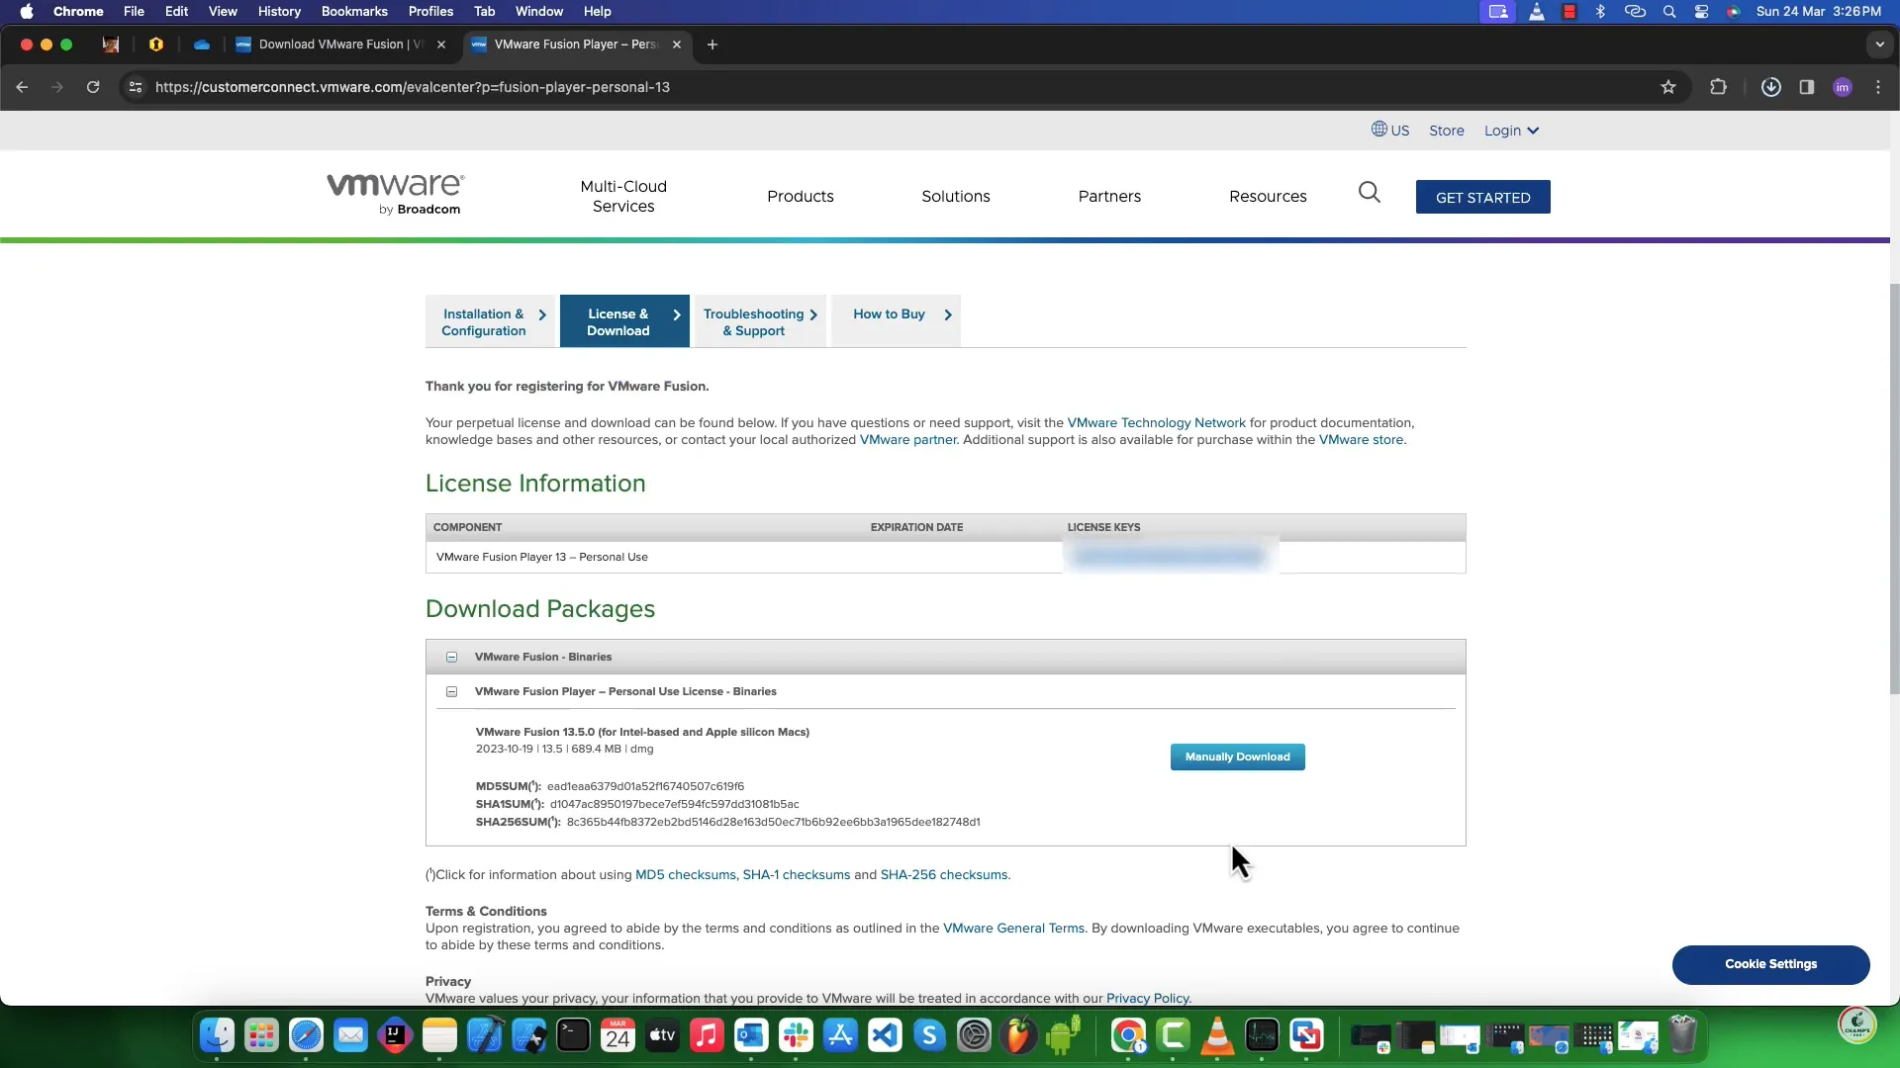Collapse the Personal Use License - Binaries subsection
The height and width of the screenshot is (1068, 1900).
pos(451,692)
